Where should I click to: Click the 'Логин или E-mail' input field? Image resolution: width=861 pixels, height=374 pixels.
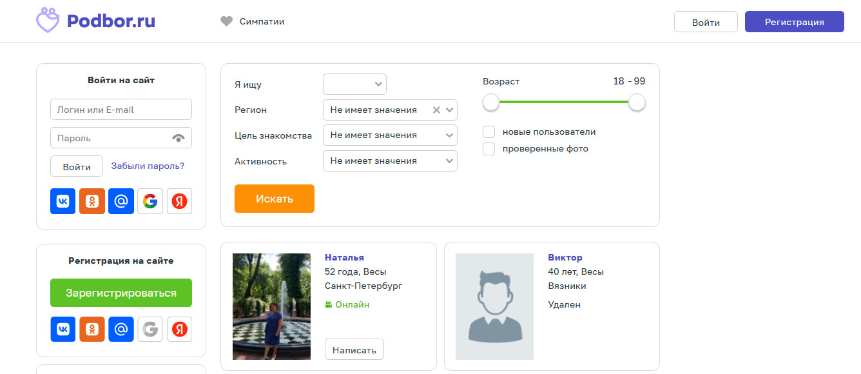[x=121, y=110]
